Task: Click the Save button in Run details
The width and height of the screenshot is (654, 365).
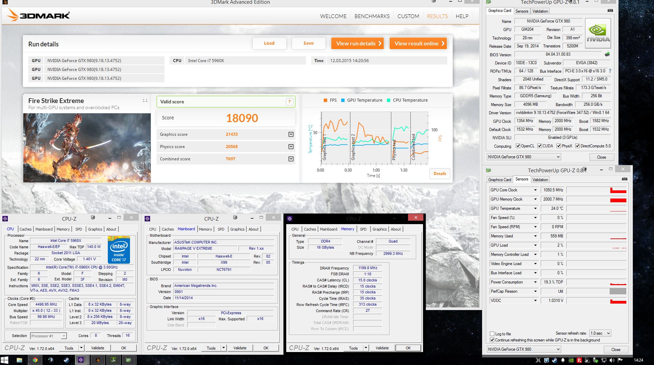Action: (308, 43)
